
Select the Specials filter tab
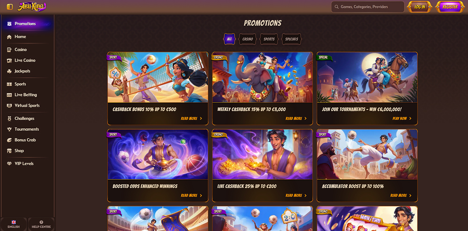tap(292, 39)
